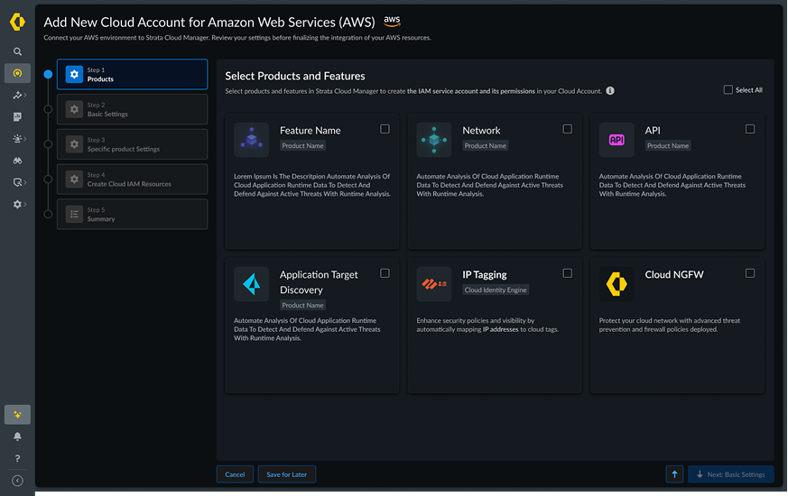Click Product Name tag under Application Target Discovery

pyautogui.click(x=302, y=305)
